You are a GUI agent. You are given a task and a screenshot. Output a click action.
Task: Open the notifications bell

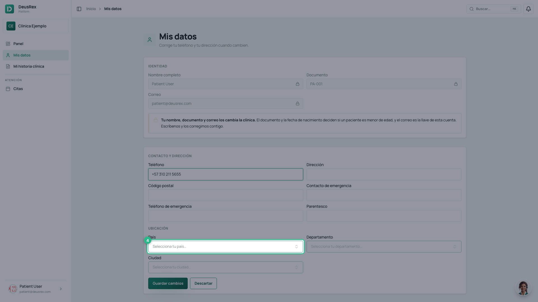528,9
